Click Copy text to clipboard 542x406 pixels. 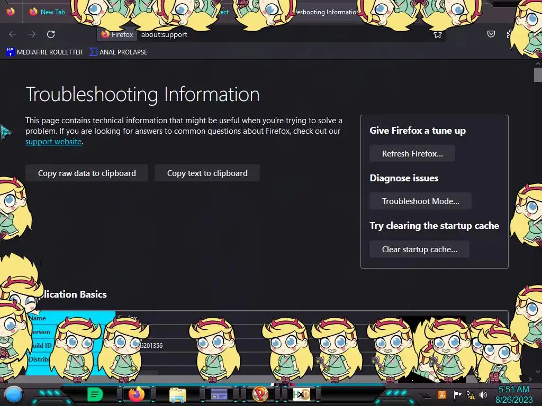pos(207,173)
